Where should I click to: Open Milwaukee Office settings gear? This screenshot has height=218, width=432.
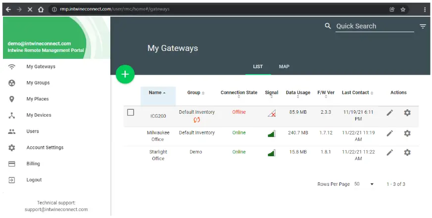click(x=407, y=133)
